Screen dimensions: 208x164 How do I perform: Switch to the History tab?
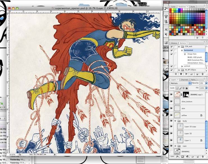[174, 43]
